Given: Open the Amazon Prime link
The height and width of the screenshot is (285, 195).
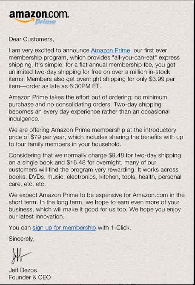Looking at the screenshot, I should point(110,50).
